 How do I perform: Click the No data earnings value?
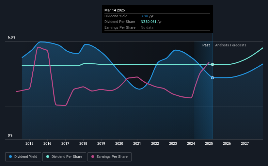(147, 27)
